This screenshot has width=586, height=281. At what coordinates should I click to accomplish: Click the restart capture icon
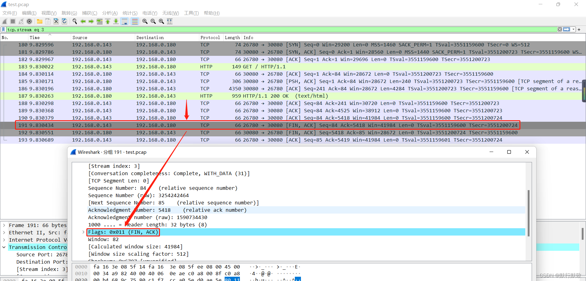(x=21, y=21)
